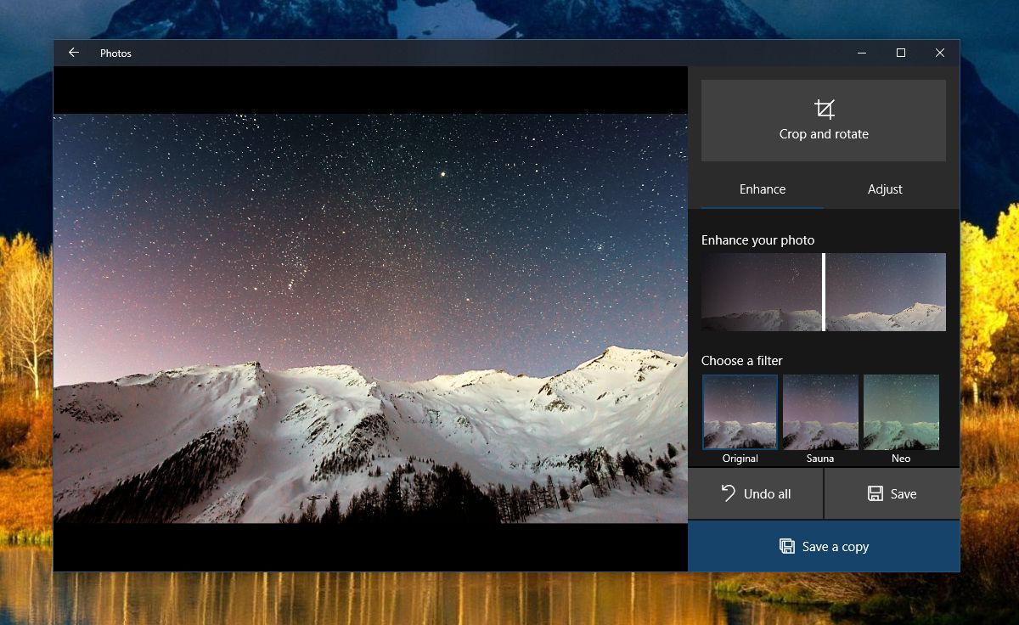Click the starry mountain photo preview
Image resolution: width=1019 pixels, height=625 pixels.
point(370,318)
